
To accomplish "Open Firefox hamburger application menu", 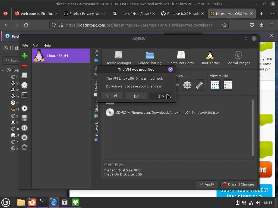I will (x=271, y=25).
